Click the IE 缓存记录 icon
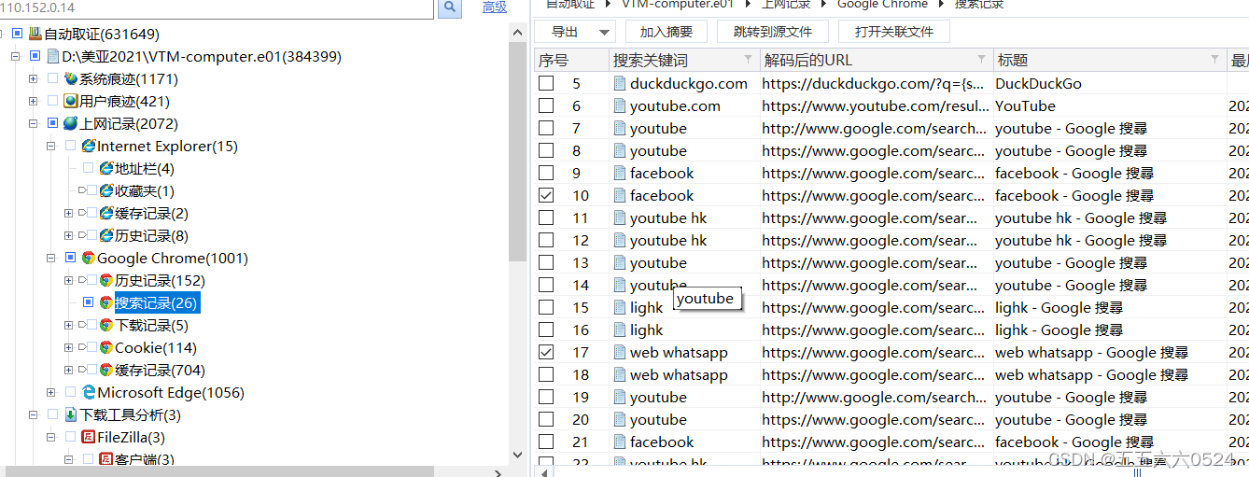The height and width of the screenshot is (477, 1249). [106, 214]
